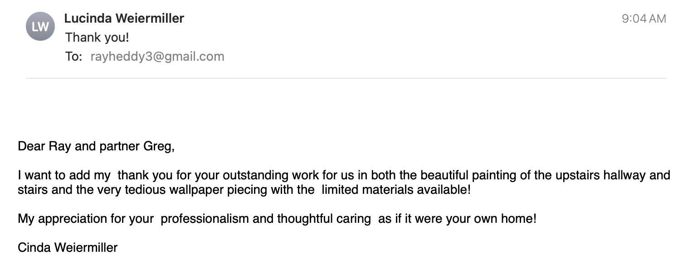Click the word outstanding in first paragraph
Image resolution: width=692 pixels, height=269 pixels.
[x=255, y=175]
